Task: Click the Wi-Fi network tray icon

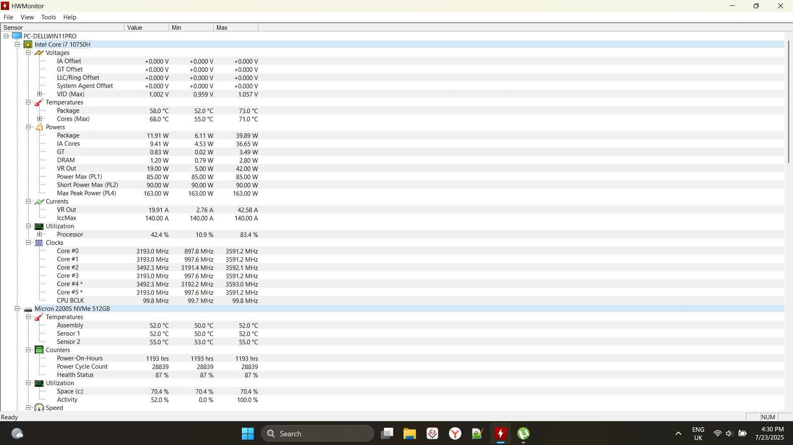Action: 718,433
